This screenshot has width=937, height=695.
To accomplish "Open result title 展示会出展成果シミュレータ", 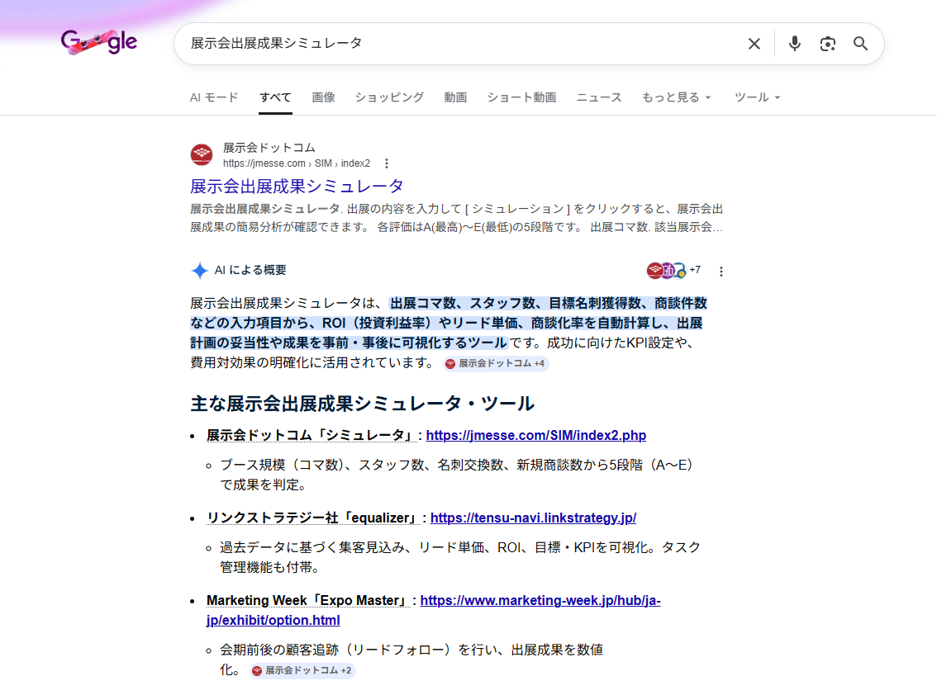I will tap(297, 187).
